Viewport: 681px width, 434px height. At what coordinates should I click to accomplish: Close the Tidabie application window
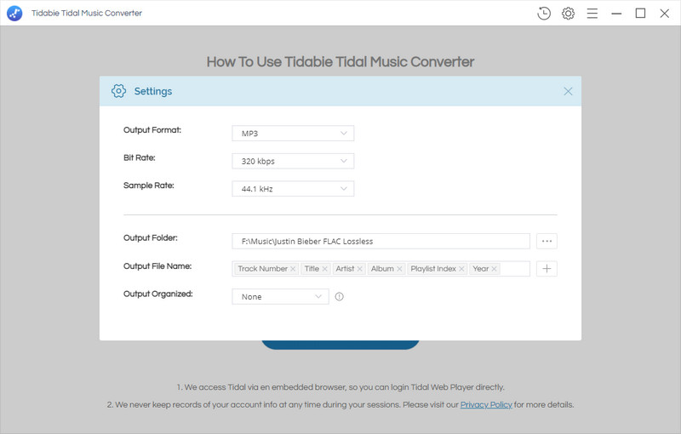pos(665,14)
